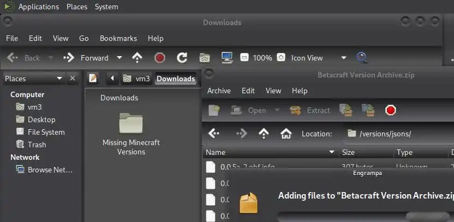Viewport: 454px width, 222px height.
Task: Click the Extract button in Engrampa
Action: 309,110
